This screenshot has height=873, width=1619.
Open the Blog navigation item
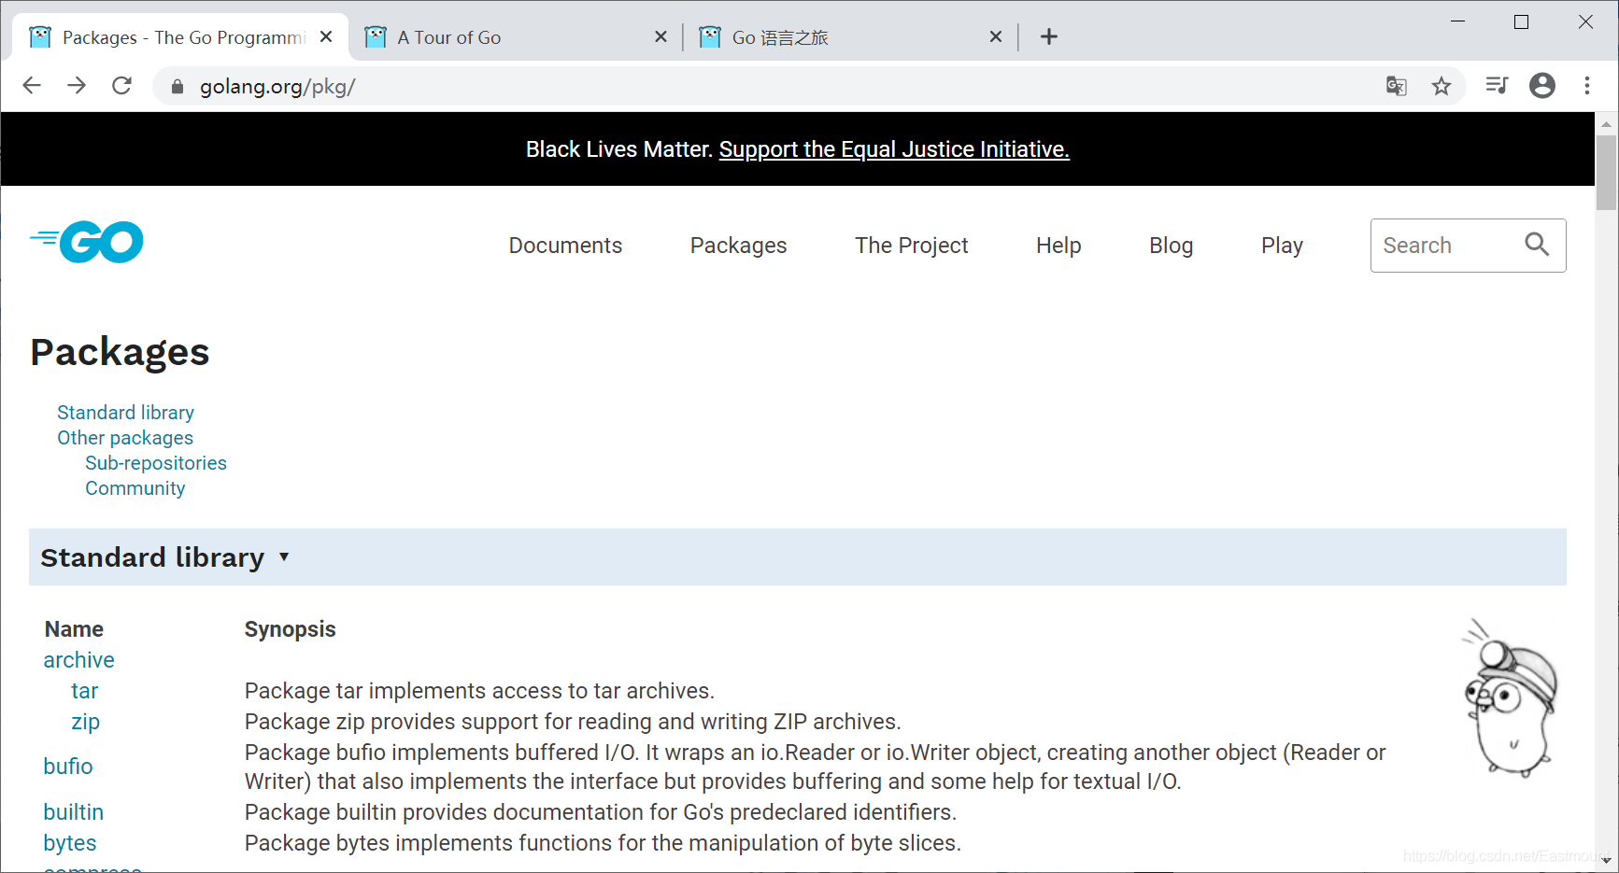[1171, 246]
